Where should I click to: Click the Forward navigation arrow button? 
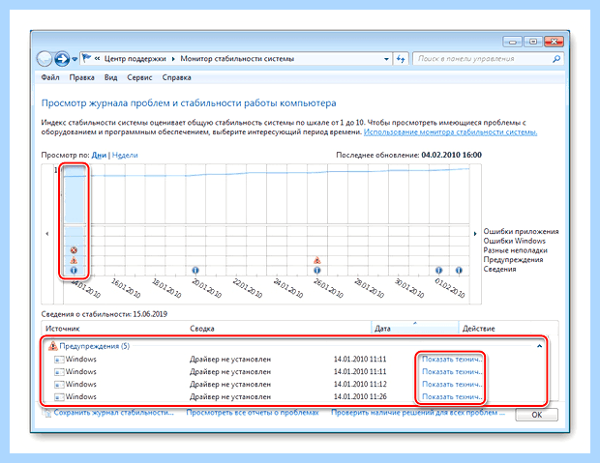coord(62,59)
